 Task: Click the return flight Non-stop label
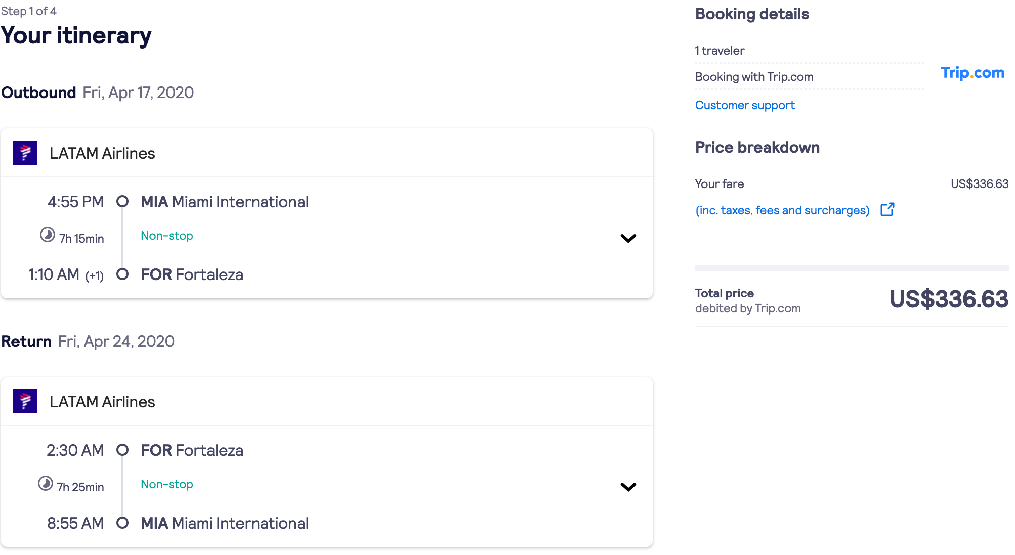pyautogui.click(x=167, y=484)
